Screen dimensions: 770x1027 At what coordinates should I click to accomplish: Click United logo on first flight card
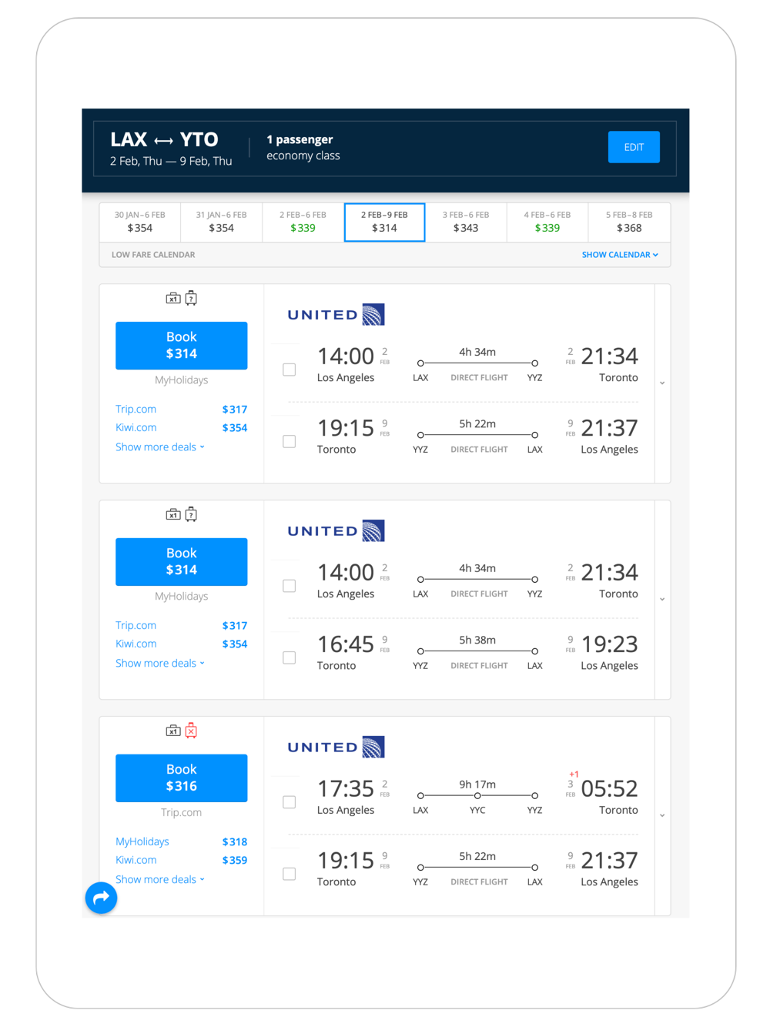pos(336,315)
